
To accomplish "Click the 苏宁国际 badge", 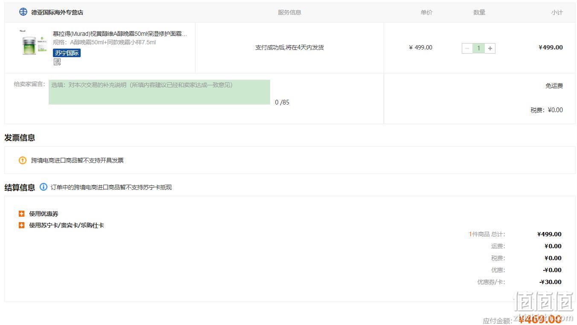I will 67,53.
